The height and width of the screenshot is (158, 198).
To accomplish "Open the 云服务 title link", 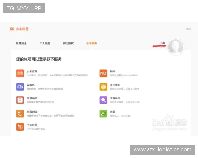I will pyautogui.click(x=31, y=85).
